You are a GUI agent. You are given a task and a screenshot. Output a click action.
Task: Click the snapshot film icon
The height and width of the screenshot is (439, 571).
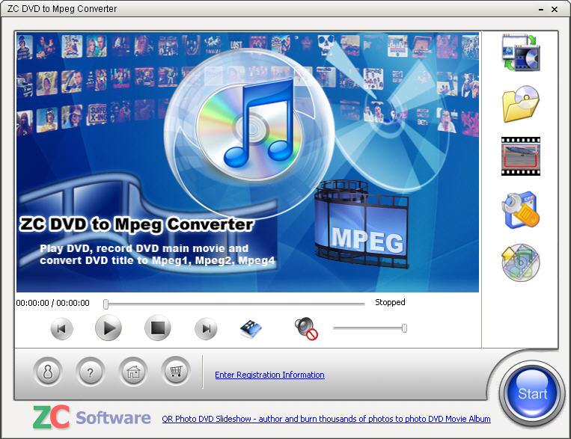pos(251,328)
